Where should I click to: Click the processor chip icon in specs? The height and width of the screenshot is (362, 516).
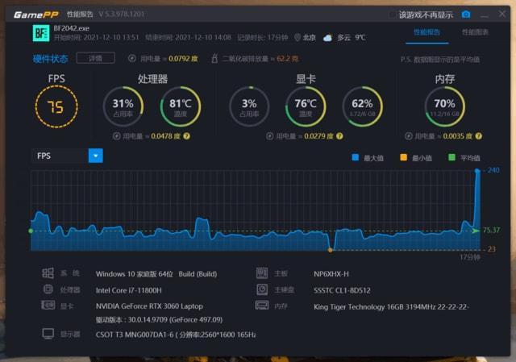tap(48, 289)
